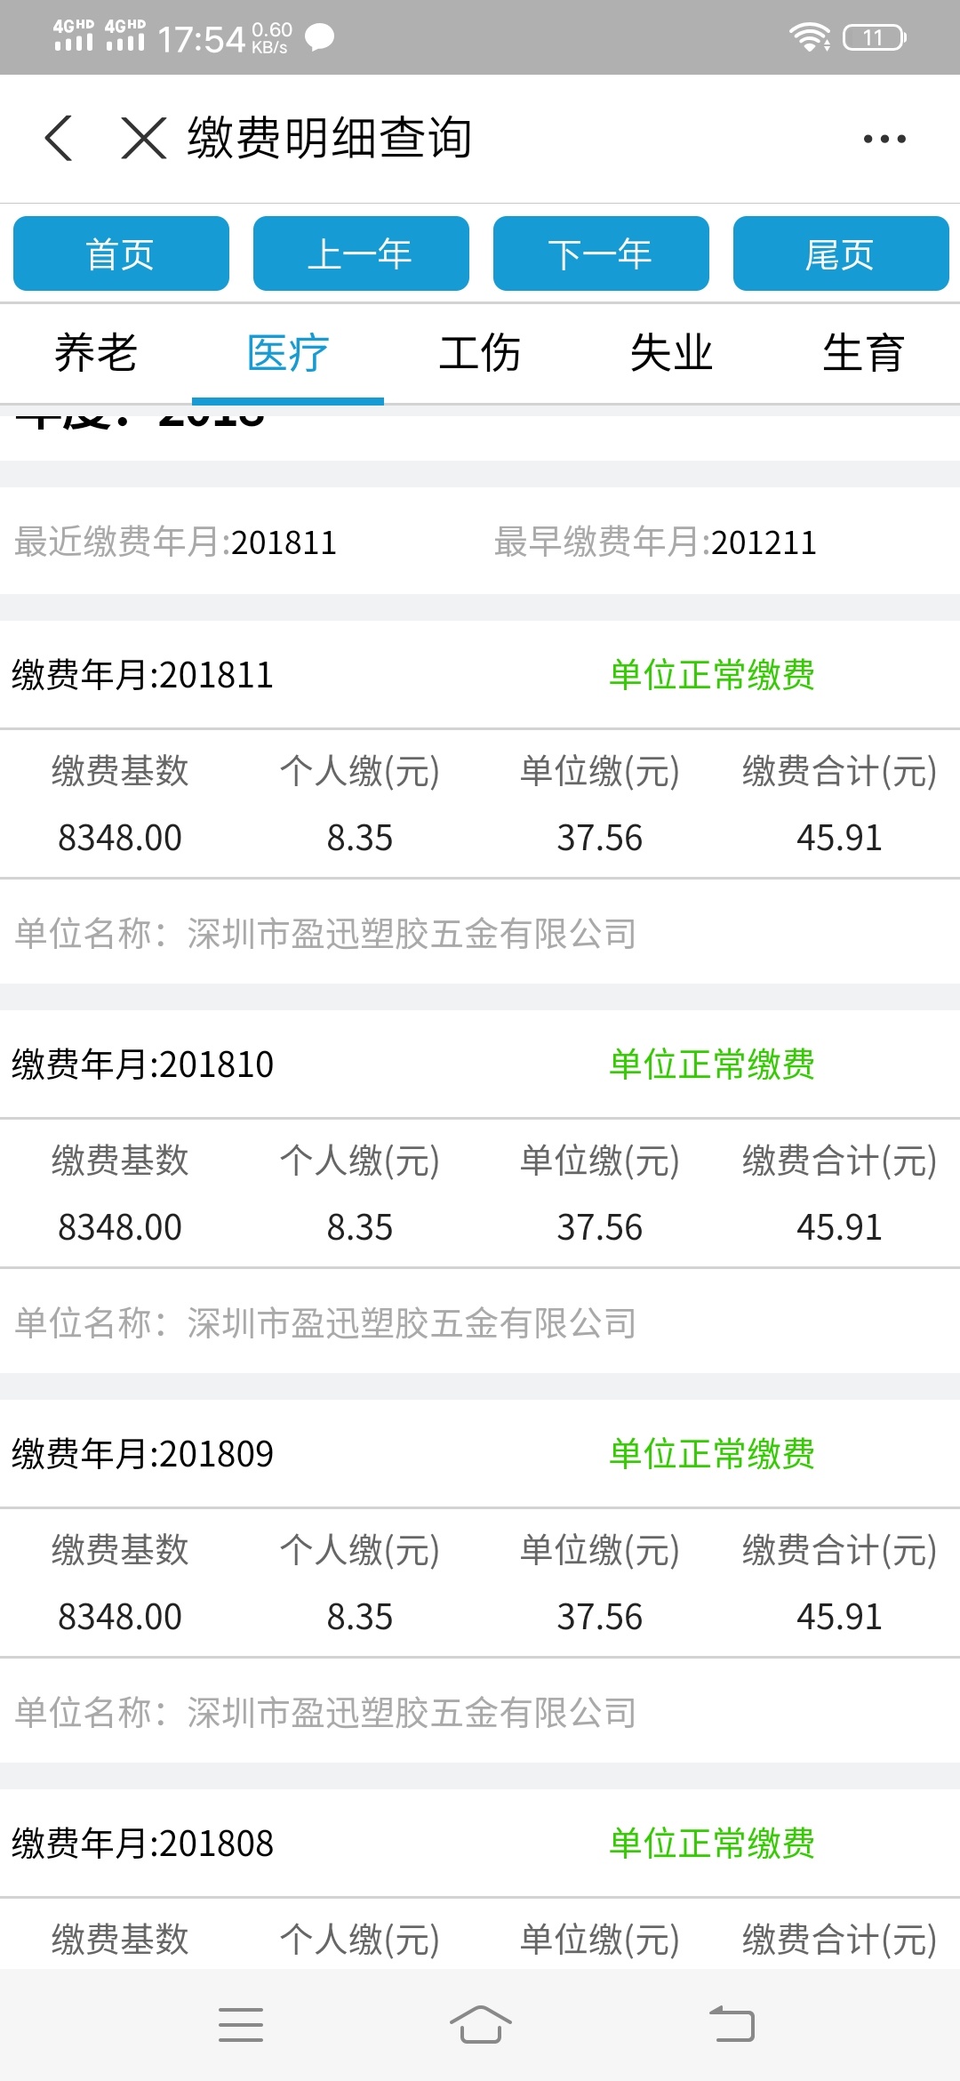
Task: Tap the Android back navigation icon
Action: click(732, 2025)
